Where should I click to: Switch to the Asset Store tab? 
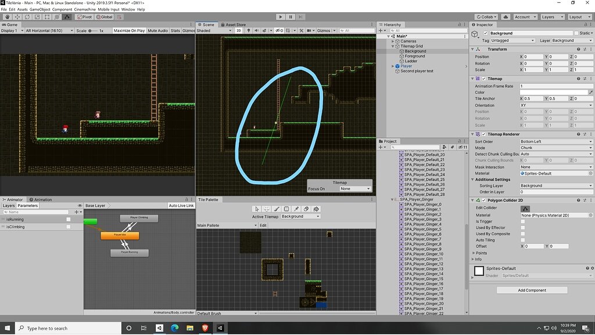[235, 24]
